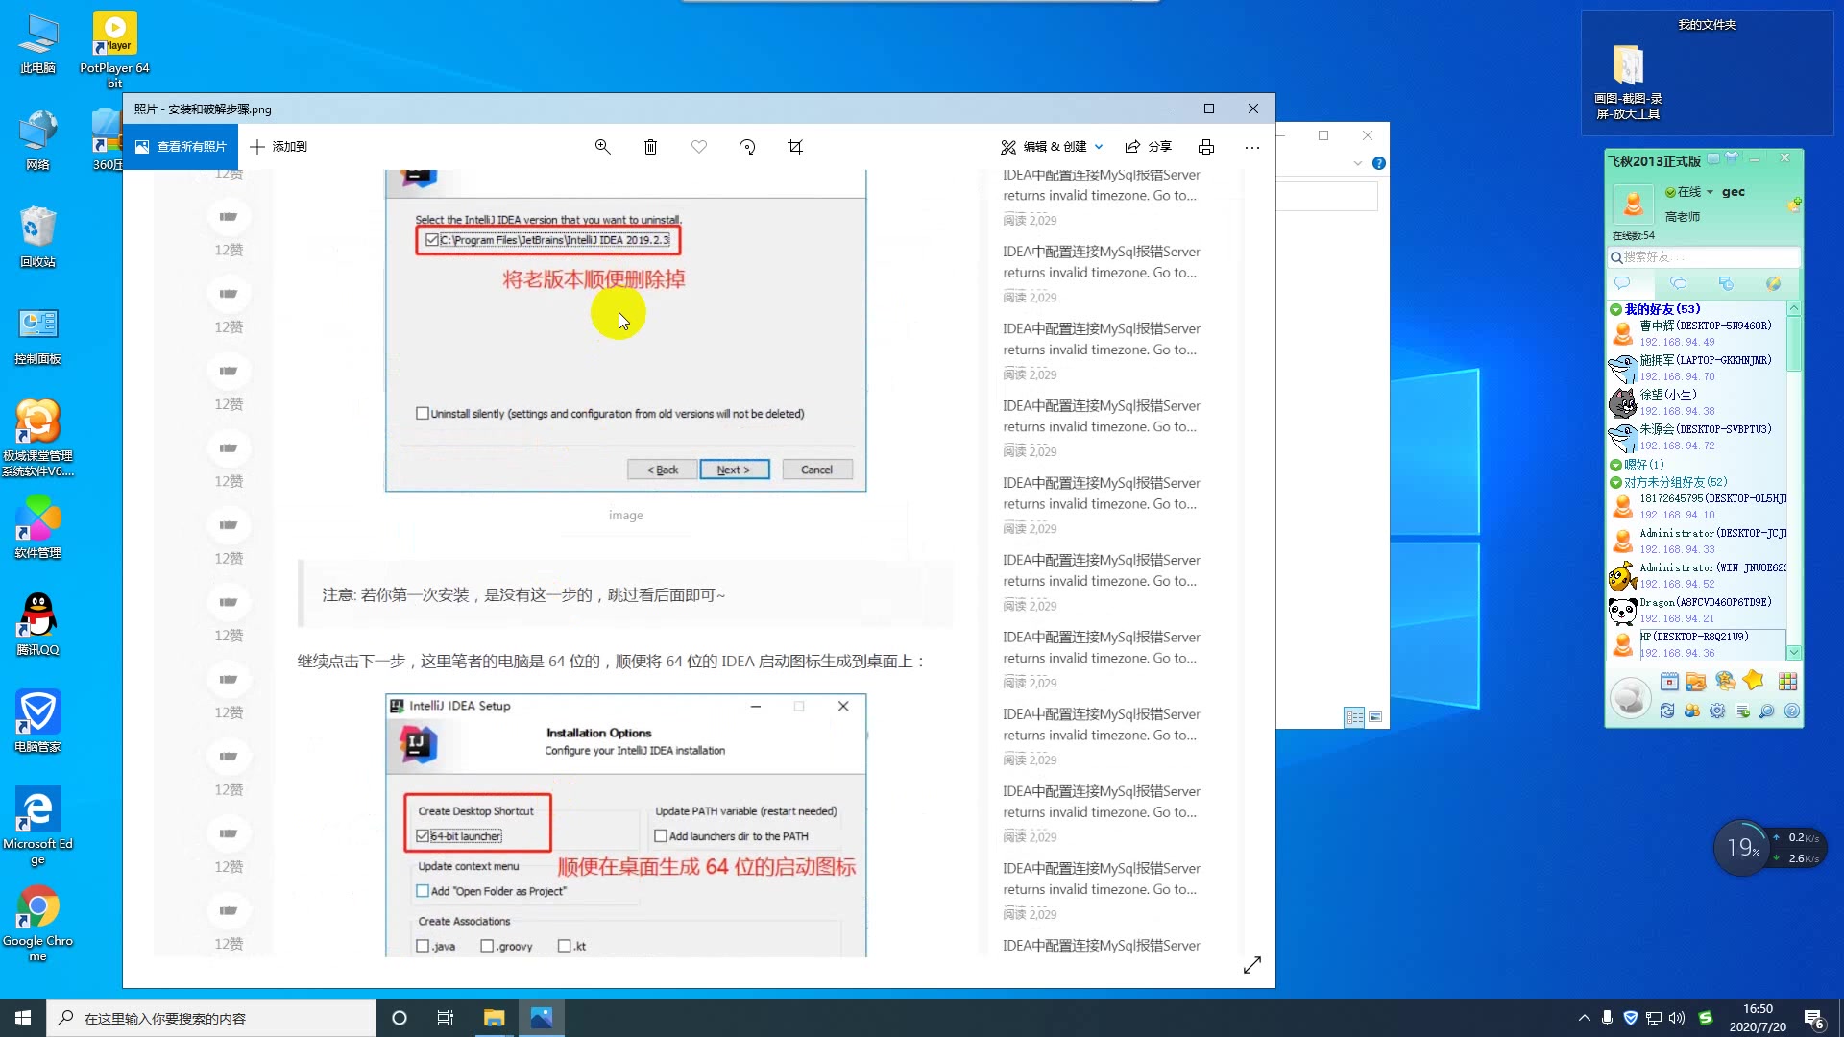Open the Windows Start menu
Viewport: 1844px width, 1037px height.
pos(23,1018)
